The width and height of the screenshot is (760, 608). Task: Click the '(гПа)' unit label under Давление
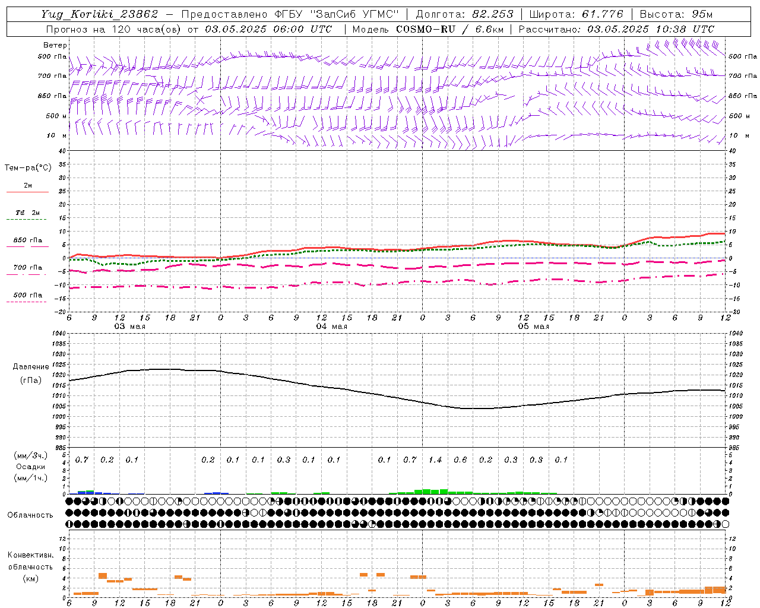(x=30, y=381)
